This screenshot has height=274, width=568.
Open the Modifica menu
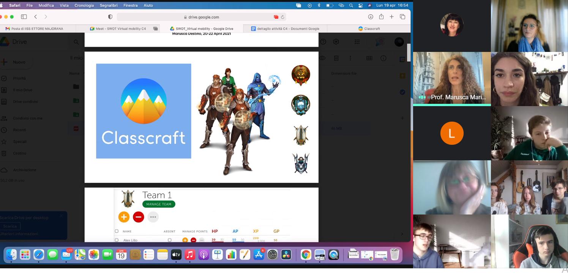(x=46, y=5)
